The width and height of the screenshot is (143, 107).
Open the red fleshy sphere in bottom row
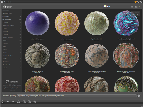[x=67, y=84]
